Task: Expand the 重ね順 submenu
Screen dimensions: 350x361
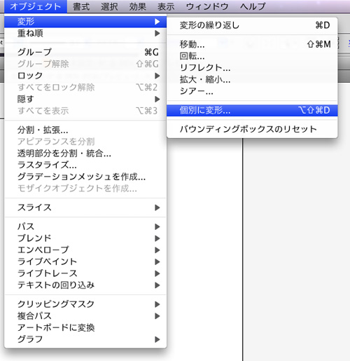Action: pos(85,34)
